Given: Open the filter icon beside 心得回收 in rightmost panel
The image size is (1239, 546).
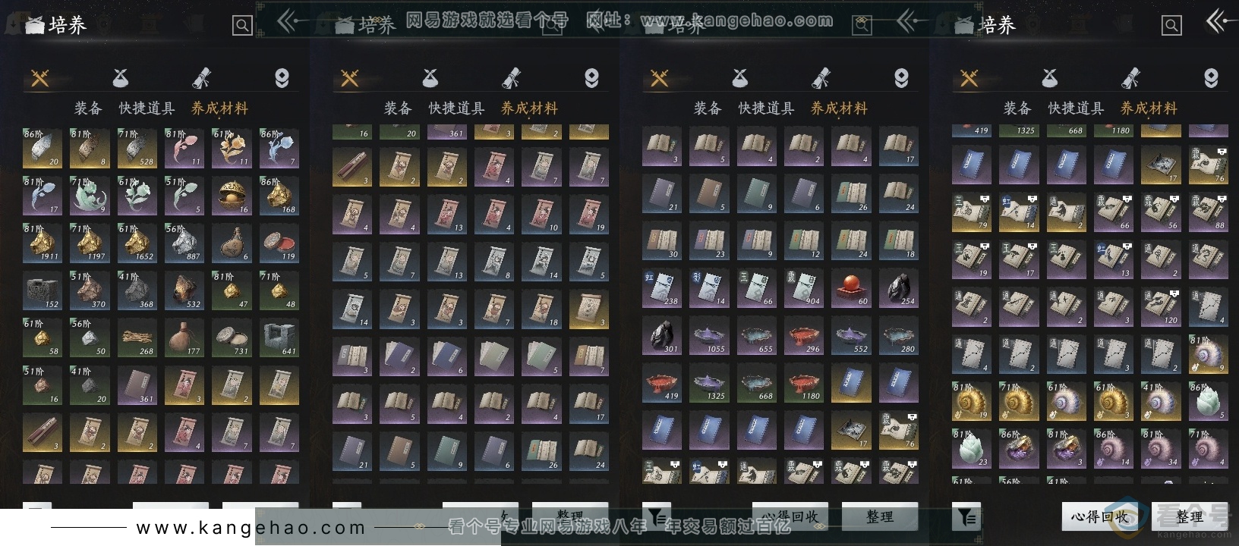Looking at the screenshot, I should [x=966, y=516].
